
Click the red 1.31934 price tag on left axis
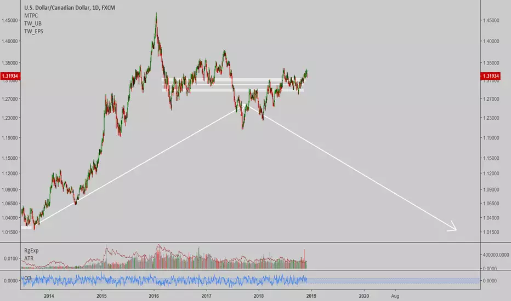[x=10, y=76]
